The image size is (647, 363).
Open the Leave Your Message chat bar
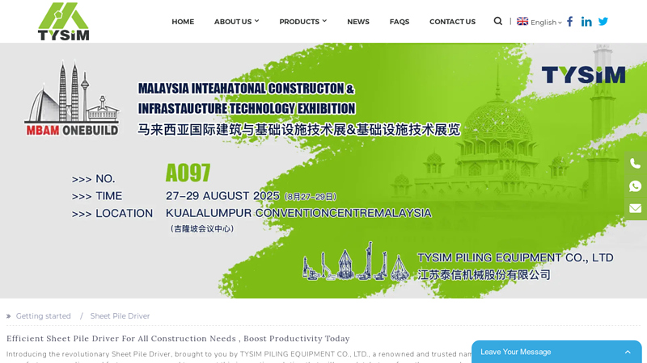pyautogui.click(x=556, y=352)
